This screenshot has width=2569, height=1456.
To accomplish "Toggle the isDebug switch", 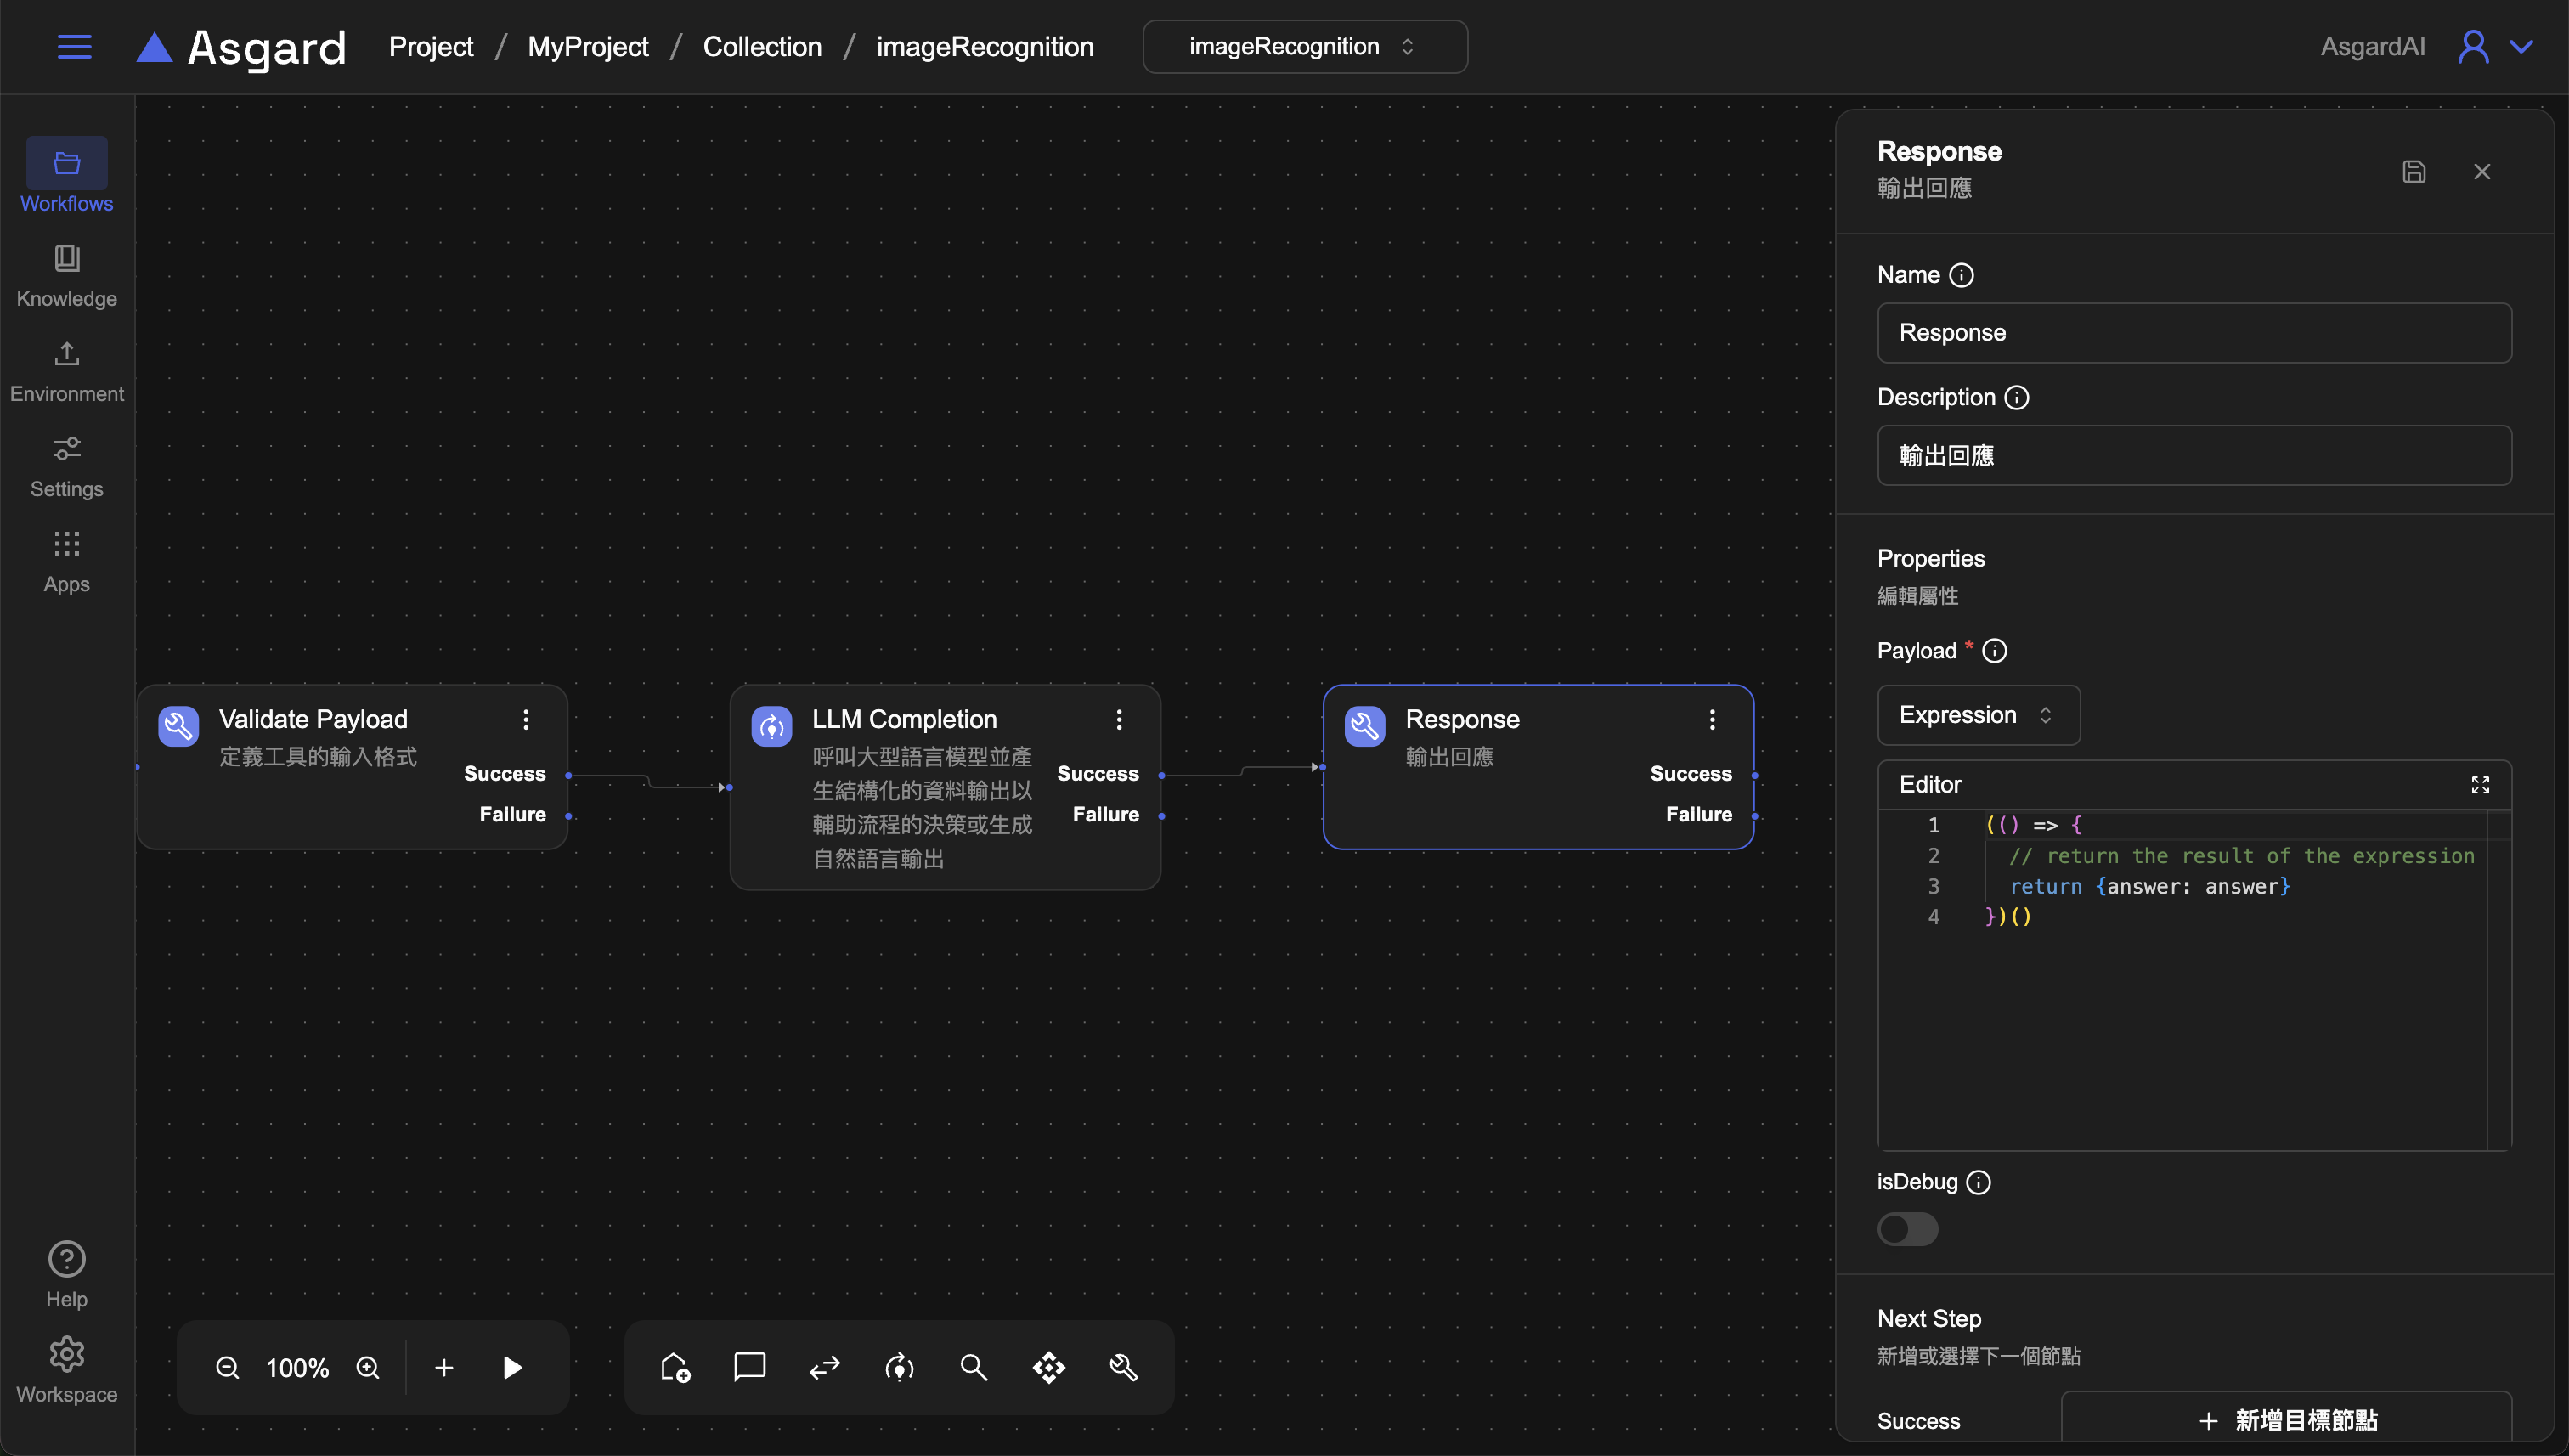I will pyautogui.click(x=1907, y=1229).
